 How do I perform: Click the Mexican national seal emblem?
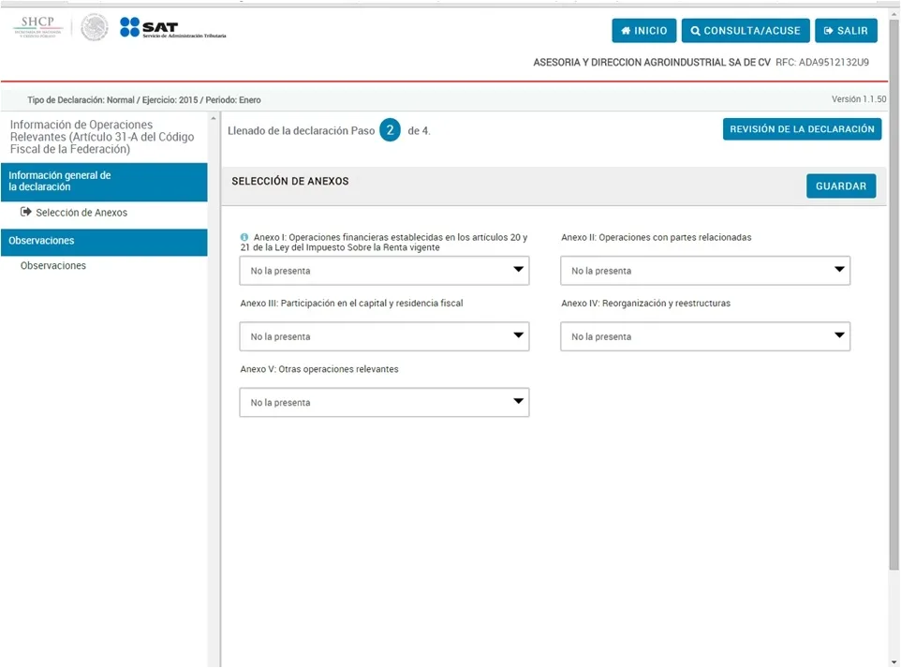tap(95, 28)
